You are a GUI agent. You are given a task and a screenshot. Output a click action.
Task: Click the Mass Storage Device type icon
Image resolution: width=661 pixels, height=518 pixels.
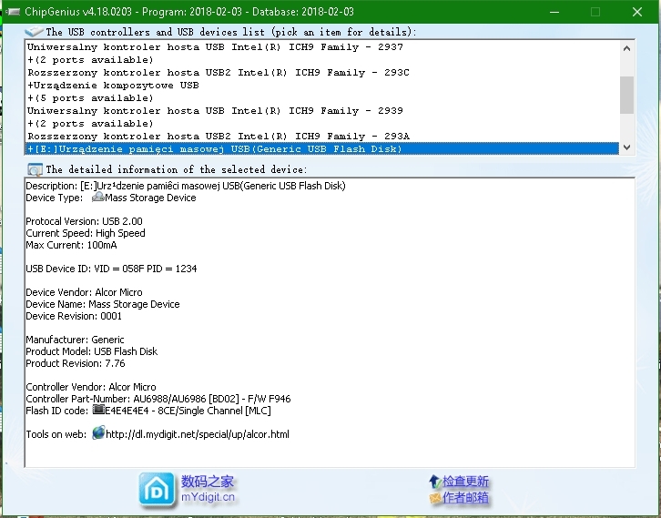[97, 198]
